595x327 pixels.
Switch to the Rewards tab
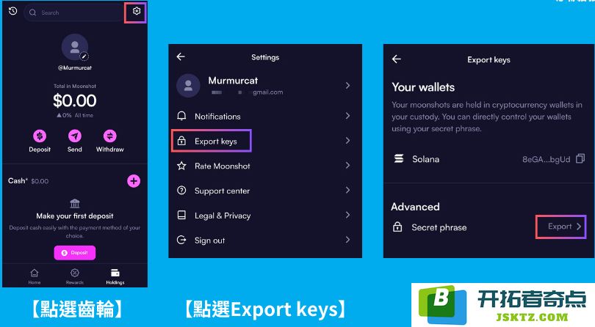point(75,276)
